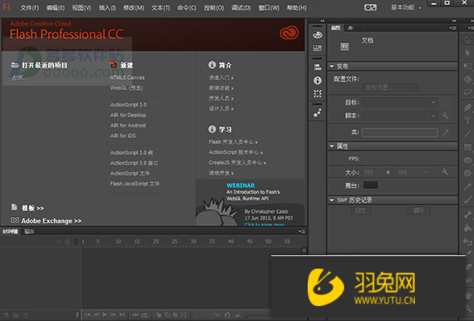Image resolution: width=474 pixels, height=321 pixels.
Task: Select the 3D Rotation tool
Action: tap(467, 79)
